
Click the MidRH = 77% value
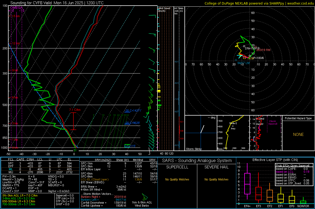tap(11, 185)
